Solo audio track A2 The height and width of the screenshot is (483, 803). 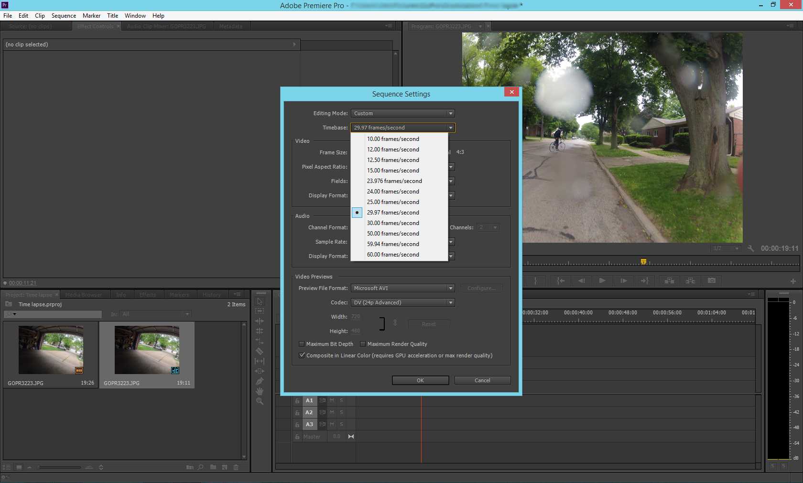click(x=341, y=412)
